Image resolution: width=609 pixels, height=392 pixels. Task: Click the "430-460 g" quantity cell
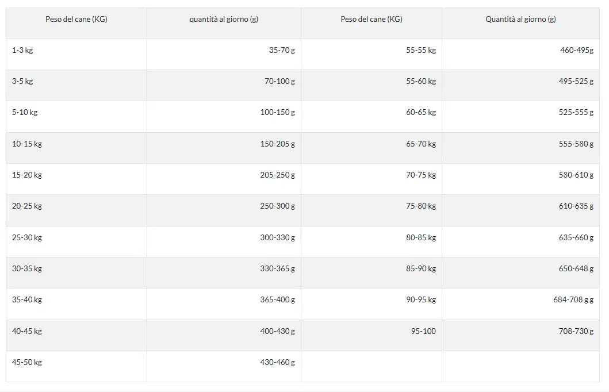pos(277,363)
